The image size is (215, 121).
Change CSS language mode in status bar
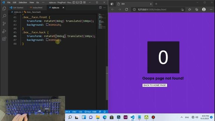pos(81,112)
